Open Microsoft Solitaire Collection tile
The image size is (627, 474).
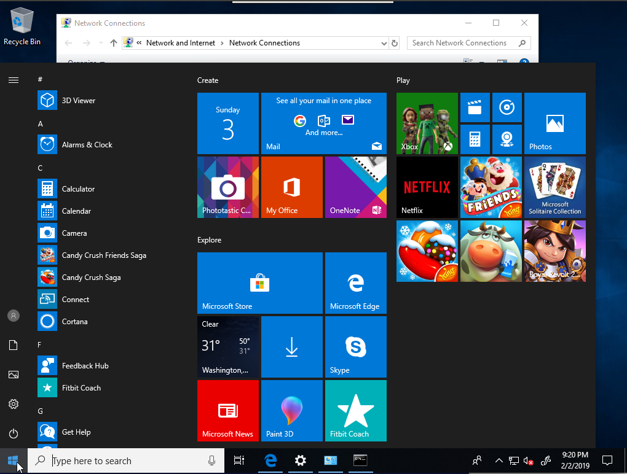pyautogui.click(x=555, y=187)
